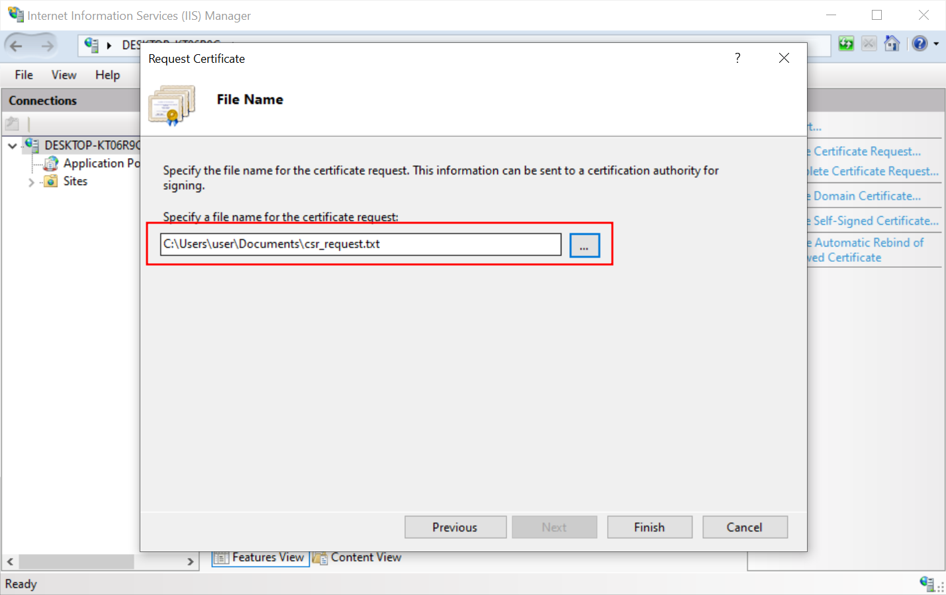Click the Forward navigation arrow in IIS Manager
This screenshot has height=595, width=946.
tap(47, 46)
